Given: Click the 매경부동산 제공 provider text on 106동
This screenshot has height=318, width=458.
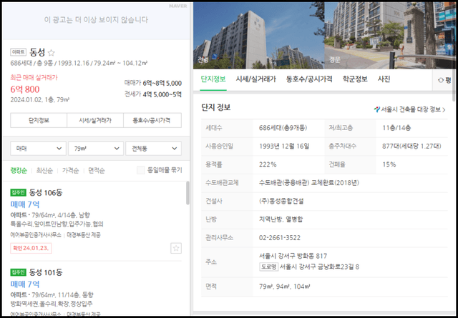Looking at the screenshot, I should click(x=84, y=234).
